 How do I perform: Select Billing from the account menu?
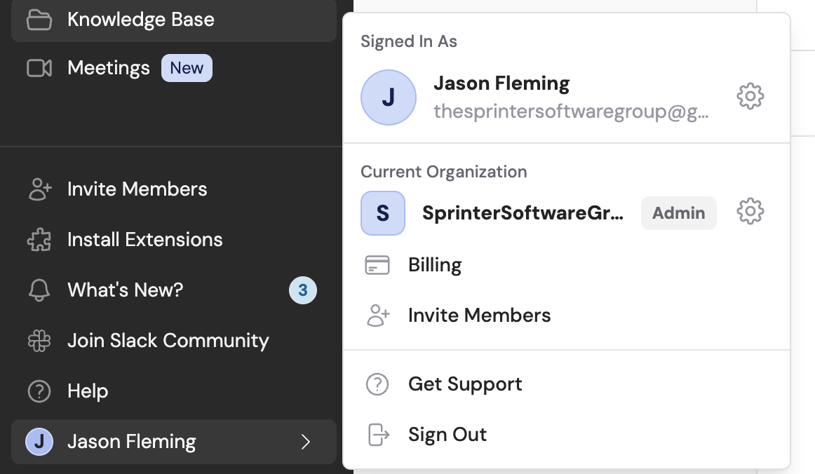[x=434, y=265]
